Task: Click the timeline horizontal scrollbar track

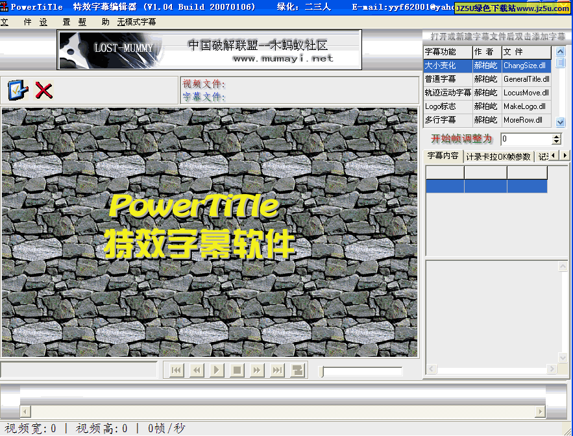Action: pyautogui.click(x=282, y=411)
